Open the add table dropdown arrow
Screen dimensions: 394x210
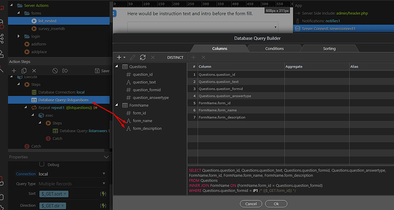point(124,57)
